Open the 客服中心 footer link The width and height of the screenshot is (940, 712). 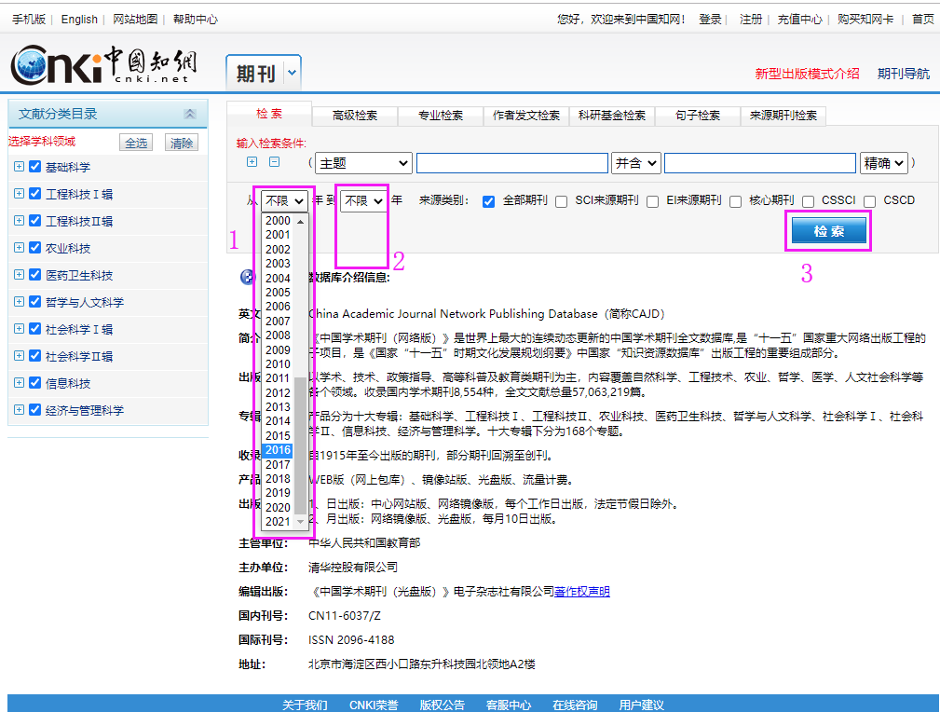(509, 705)
